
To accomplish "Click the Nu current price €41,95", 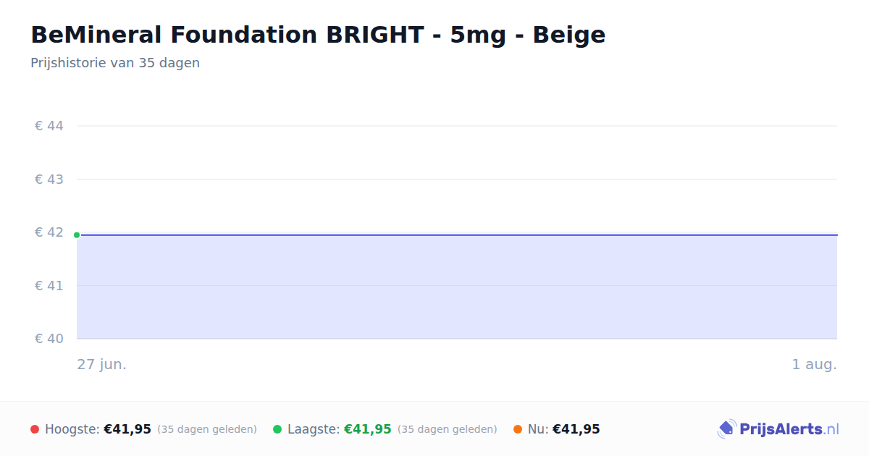I will pos(576,429).
